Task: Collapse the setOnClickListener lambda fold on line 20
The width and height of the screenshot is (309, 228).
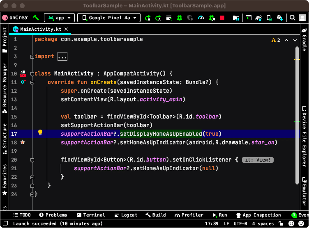Action: 32,160
